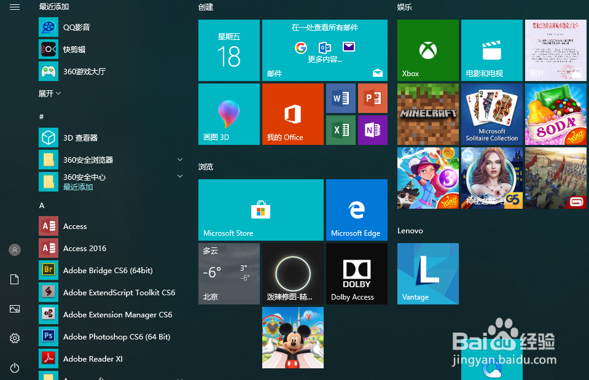The image size is (589, 380).
Task: Click the 娱乐 group header
Action: coord(405,7)
